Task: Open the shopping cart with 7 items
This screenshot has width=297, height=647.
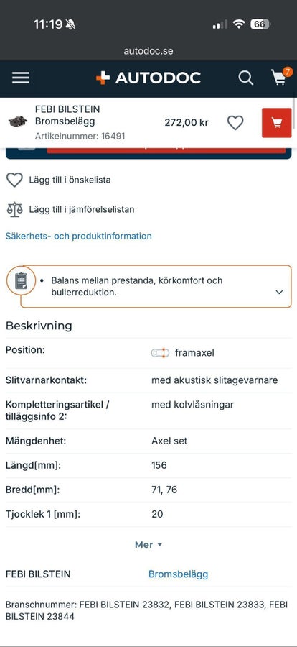Action: click(x=280, y=76)
